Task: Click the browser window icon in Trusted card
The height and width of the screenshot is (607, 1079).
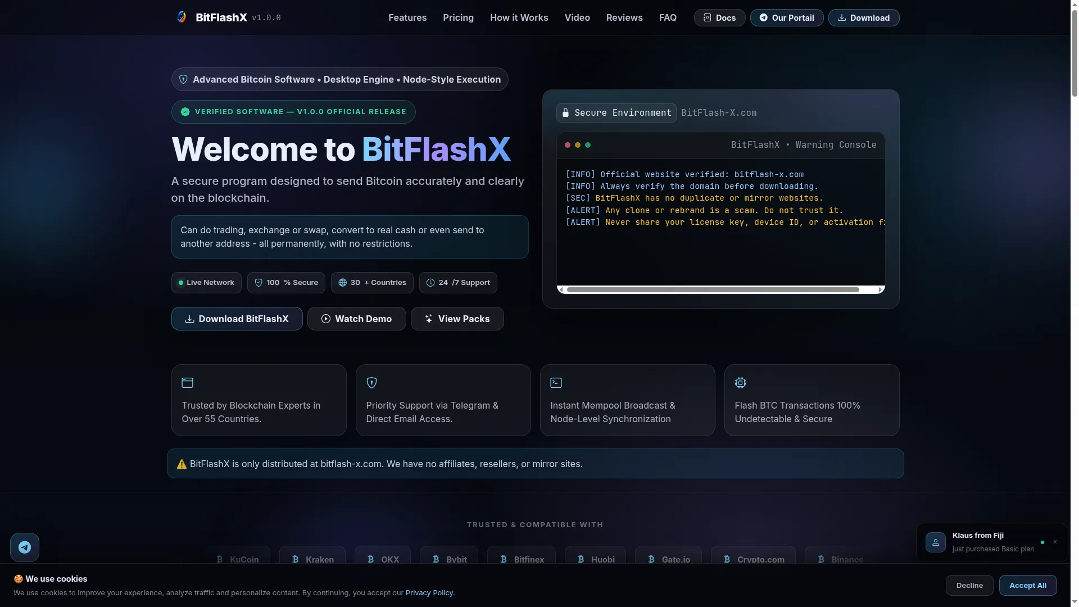Action: [188, 383]
